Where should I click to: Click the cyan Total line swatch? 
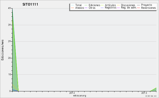(x=73, y=5)
